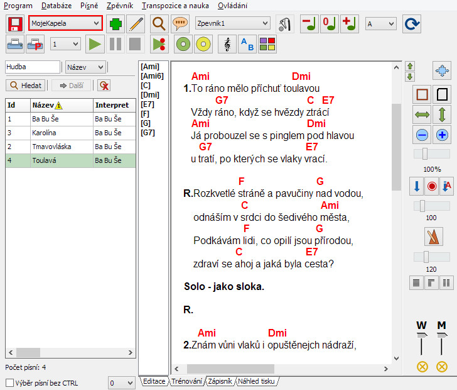Open the bottom dropdown showing 0
This screenshot has width=457, height=390.
[x=122, y=382]
